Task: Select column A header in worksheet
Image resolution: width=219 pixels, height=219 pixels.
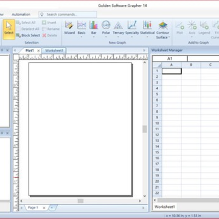Action: click(172, 65)
